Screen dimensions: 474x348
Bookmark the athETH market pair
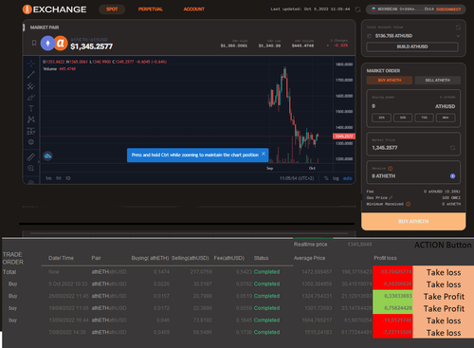34,43
